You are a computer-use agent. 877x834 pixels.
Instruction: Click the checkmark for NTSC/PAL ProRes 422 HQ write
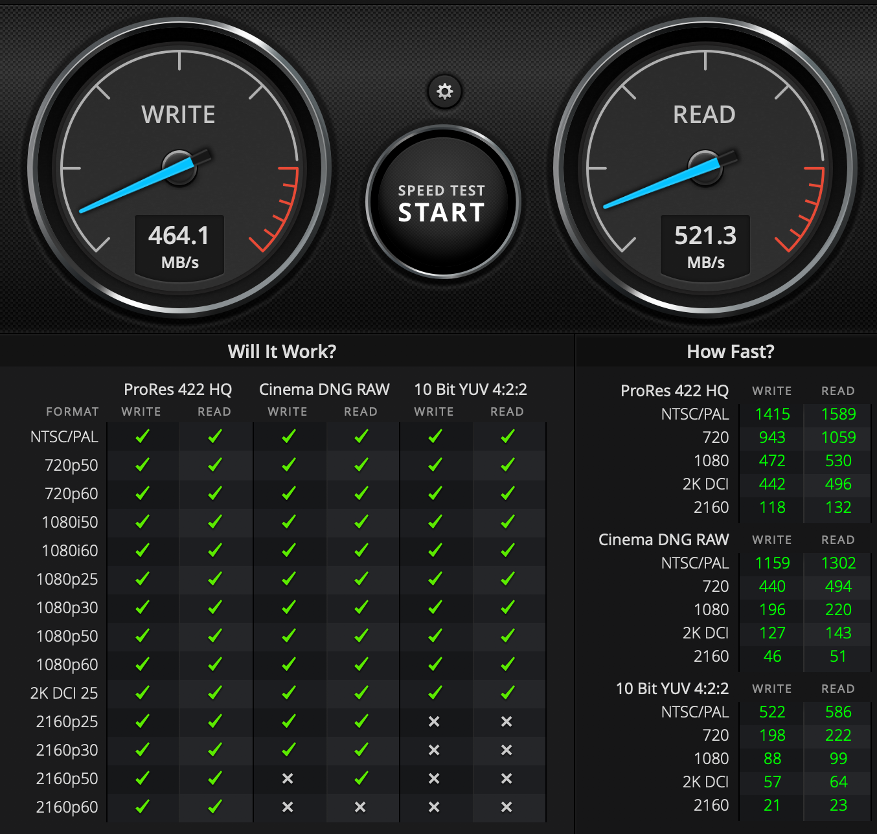(x=142, y=436)
